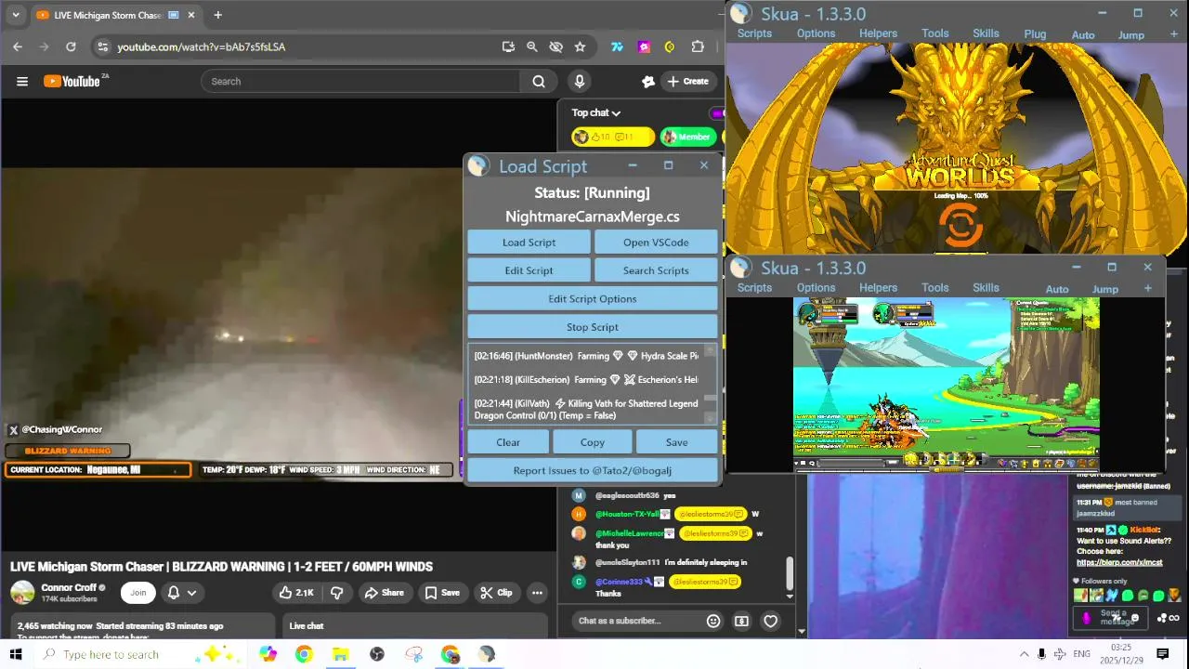The height and width of the screenshot is (669, 1189).
Task: Open Edit Script Options
Action: click(593, 299)
